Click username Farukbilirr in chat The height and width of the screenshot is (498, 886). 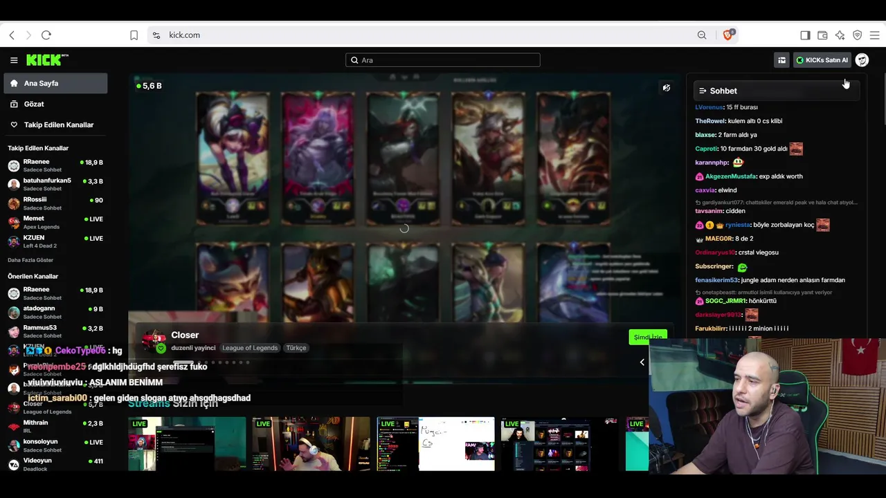click(711, 329)
